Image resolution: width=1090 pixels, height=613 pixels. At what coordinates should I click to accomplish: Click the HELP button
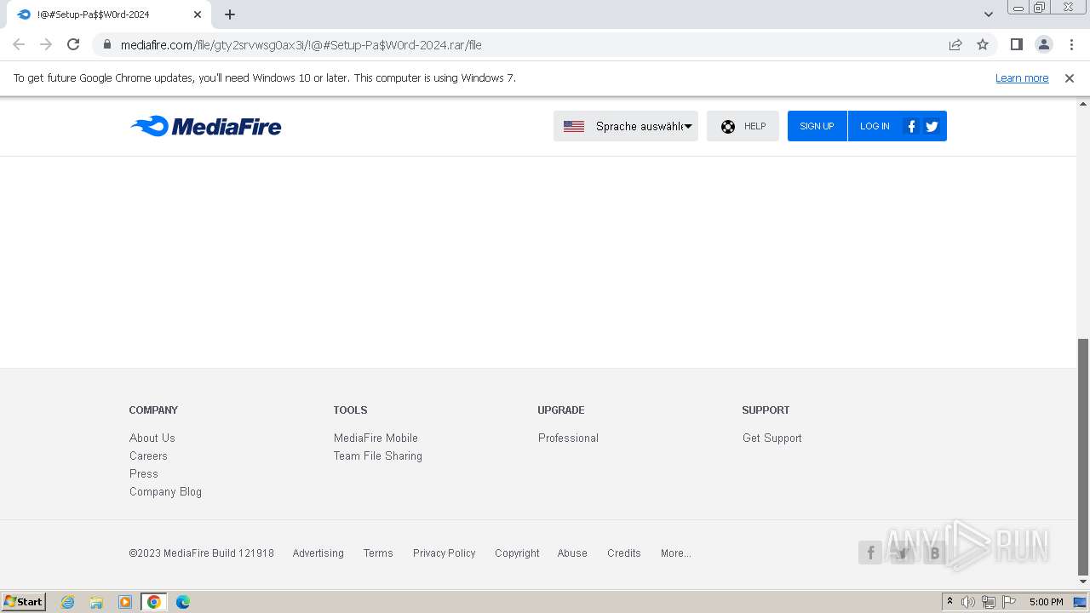(x=743, y=126)
